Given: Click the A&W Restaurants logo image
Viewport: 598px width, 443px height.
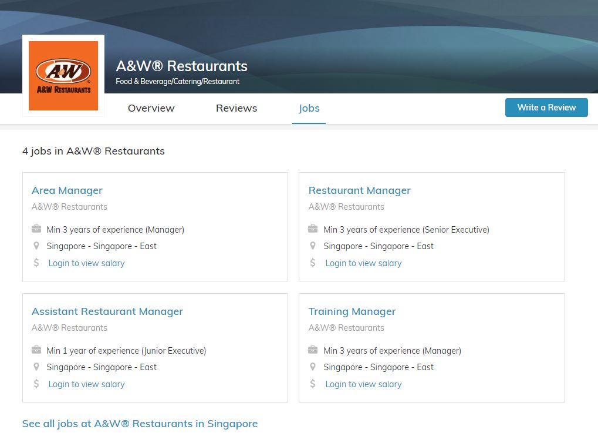Looking at the screenshot, I should click(x=63, y=75).
